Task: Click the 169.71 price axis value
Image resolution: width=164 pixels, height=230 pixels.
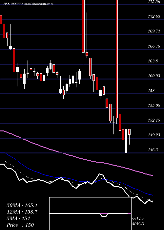Action: point(154,31)
